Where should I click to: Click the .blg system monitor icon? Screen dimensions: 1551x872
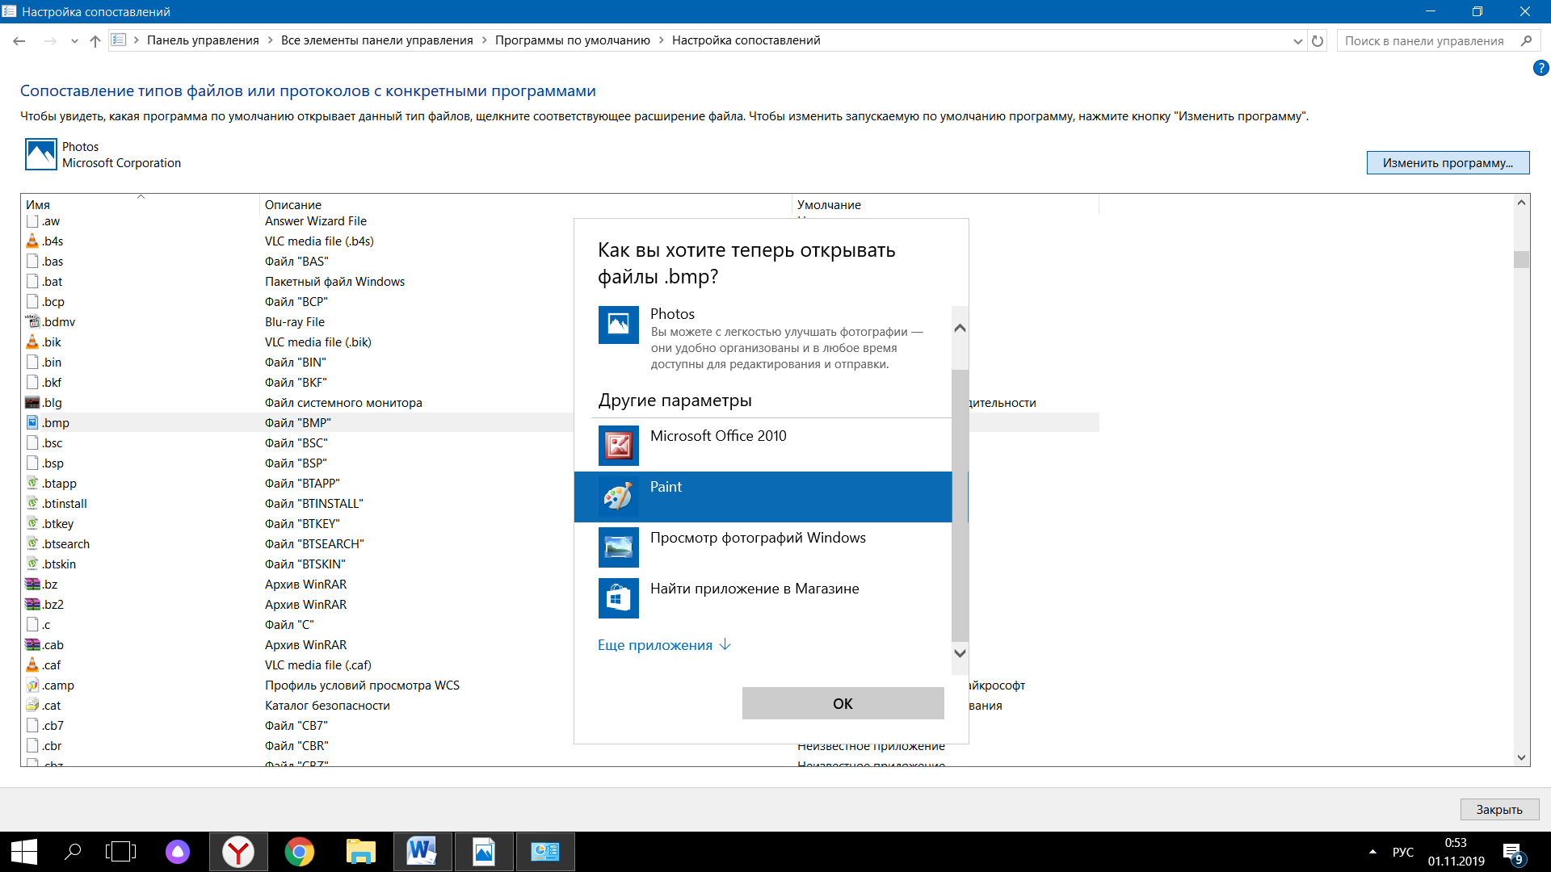[32, 402]
